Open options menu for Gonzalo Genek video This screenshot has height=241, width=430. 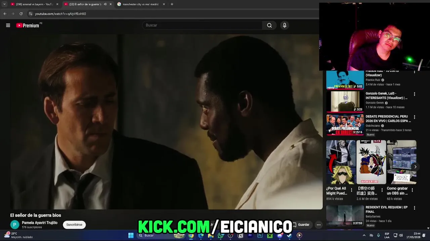point(414,94)
